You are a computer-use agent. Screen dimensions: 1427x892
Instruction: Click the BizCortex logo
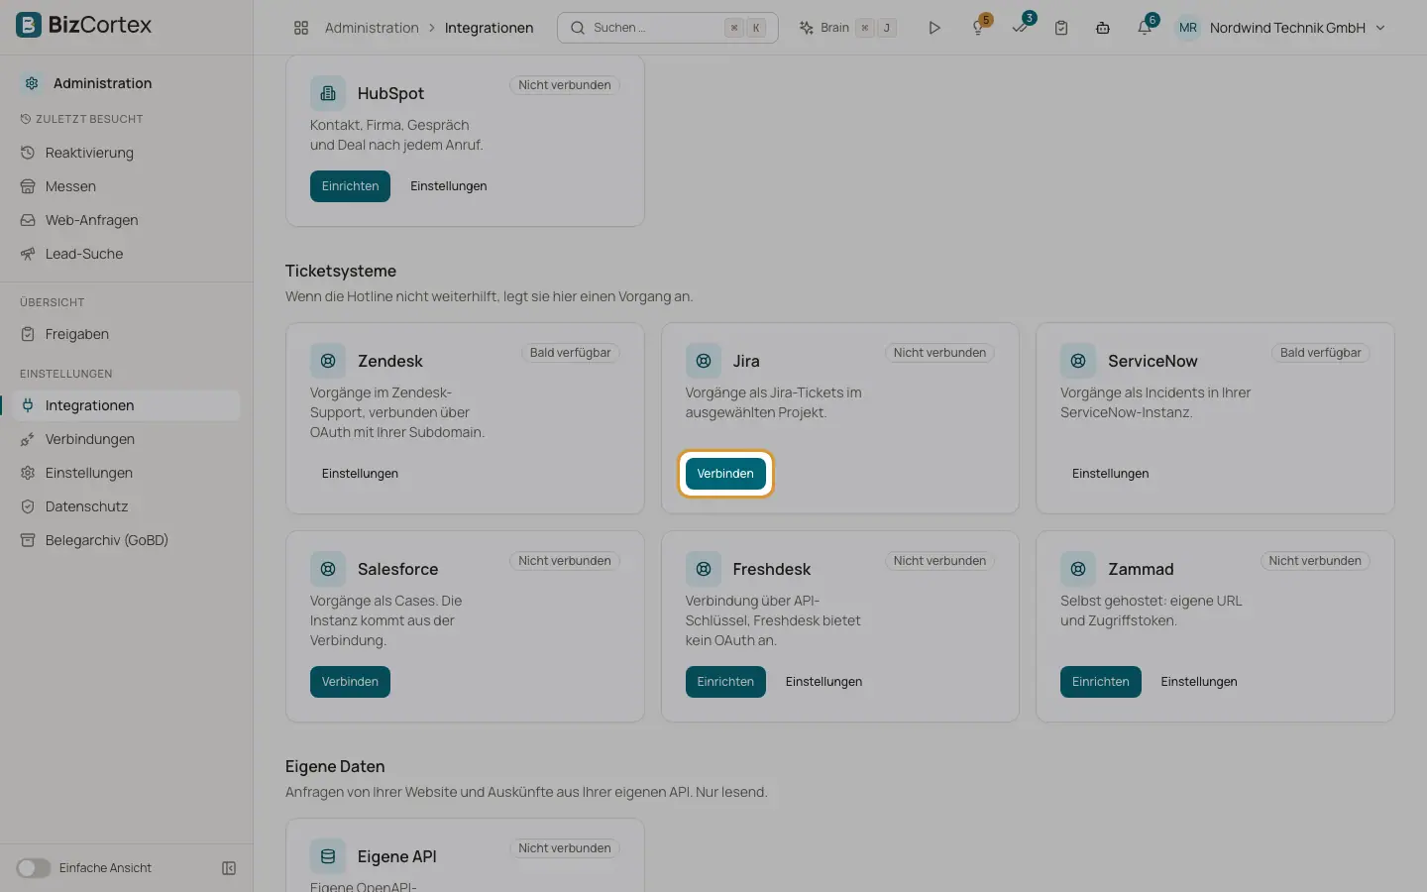pos(84,25)
